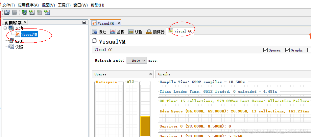Screen dimensions: 311x137
Task: Click the Load snapshot toolbar icon
Action: (7, 12)
